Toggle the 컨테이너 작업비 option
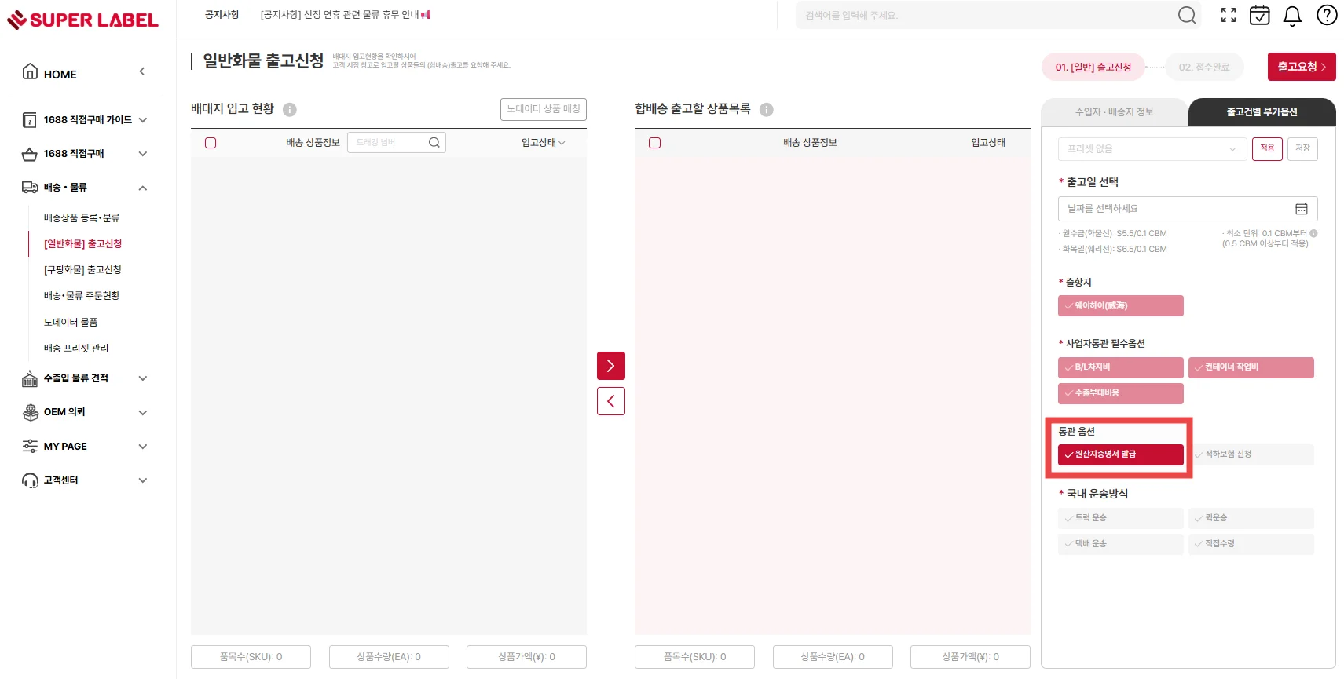Viewport: 1344px width, 679px height. click(x=1251, y=367)
